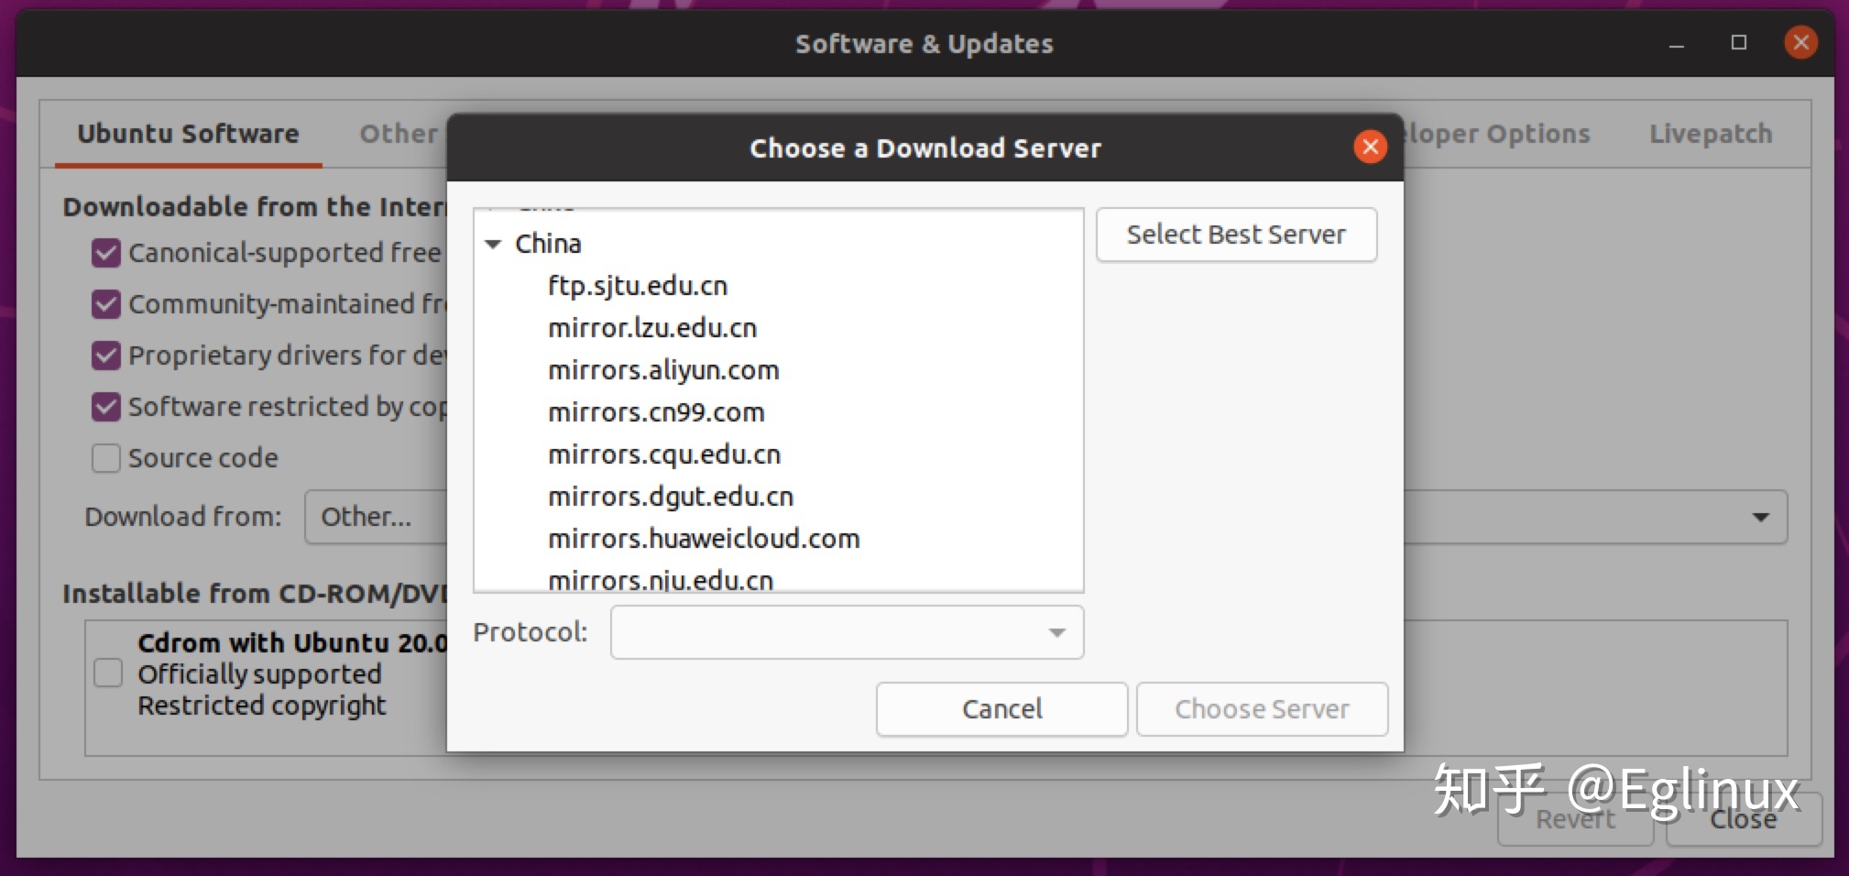Select mirrors.cn99.com server
Image resolution: width=1849 pixels, height=876 pixels.
pos(656,412)
